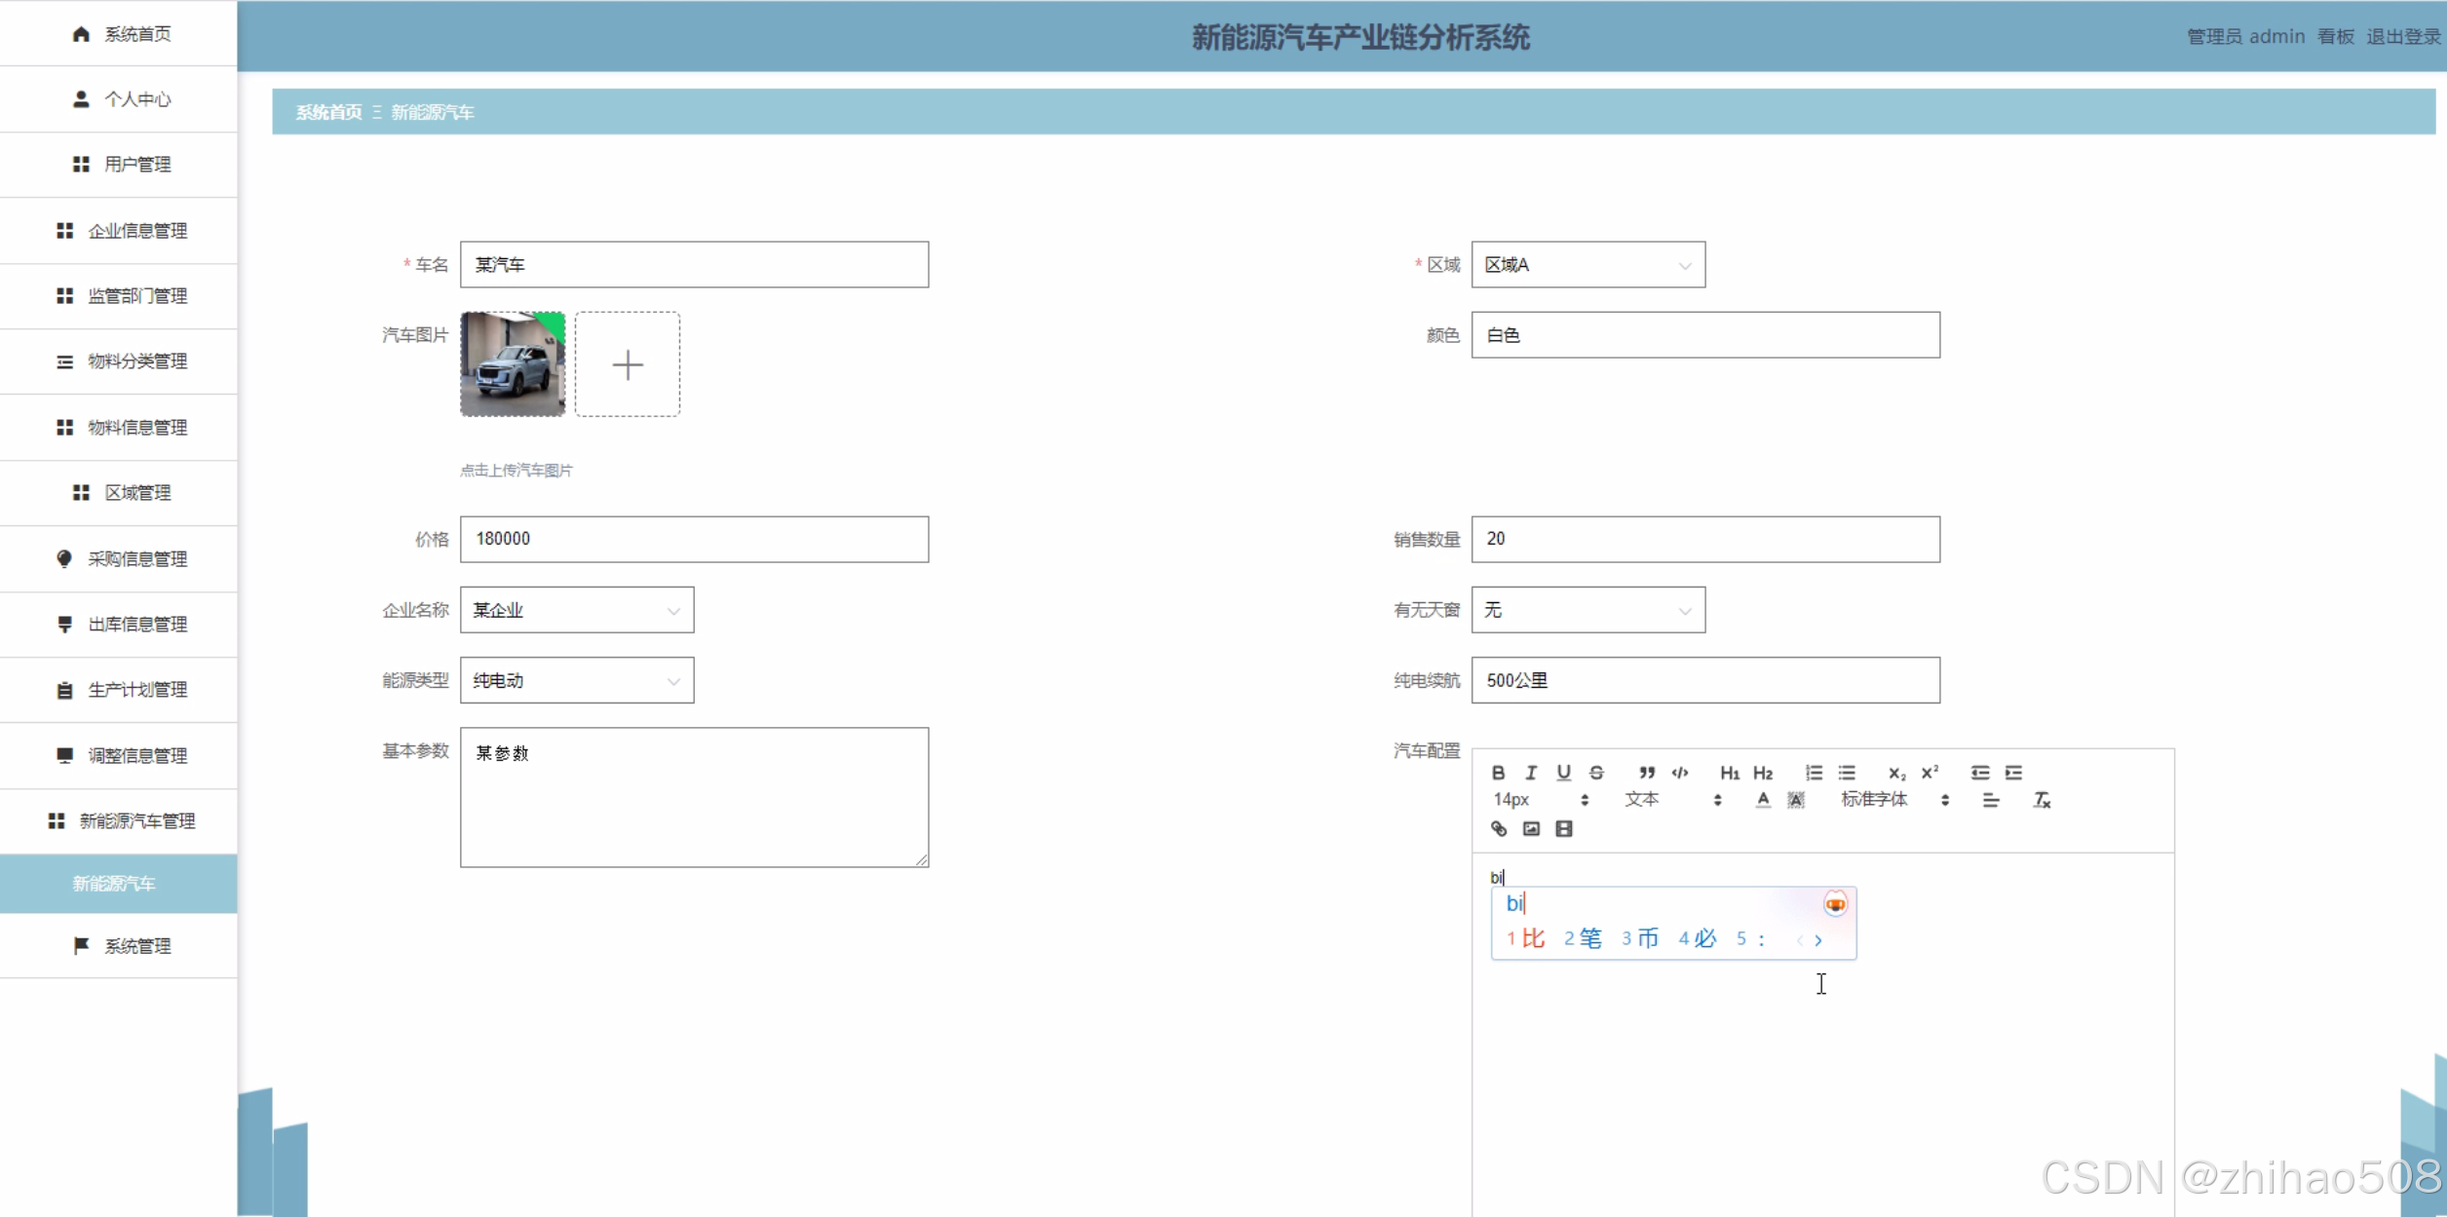This screenshot has height=1217, width=2447.
Task: Insert link using the chain icon
Action: [1499, 829]
